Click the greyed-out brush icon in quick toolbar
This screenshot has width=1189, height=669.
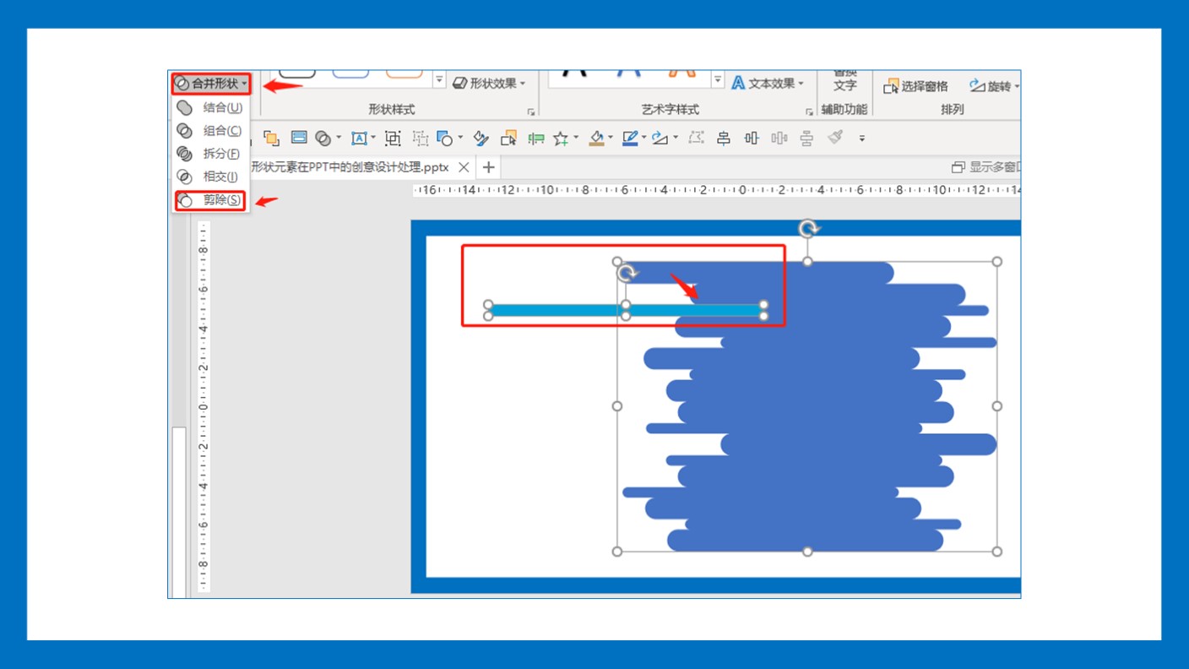(835, 137)
